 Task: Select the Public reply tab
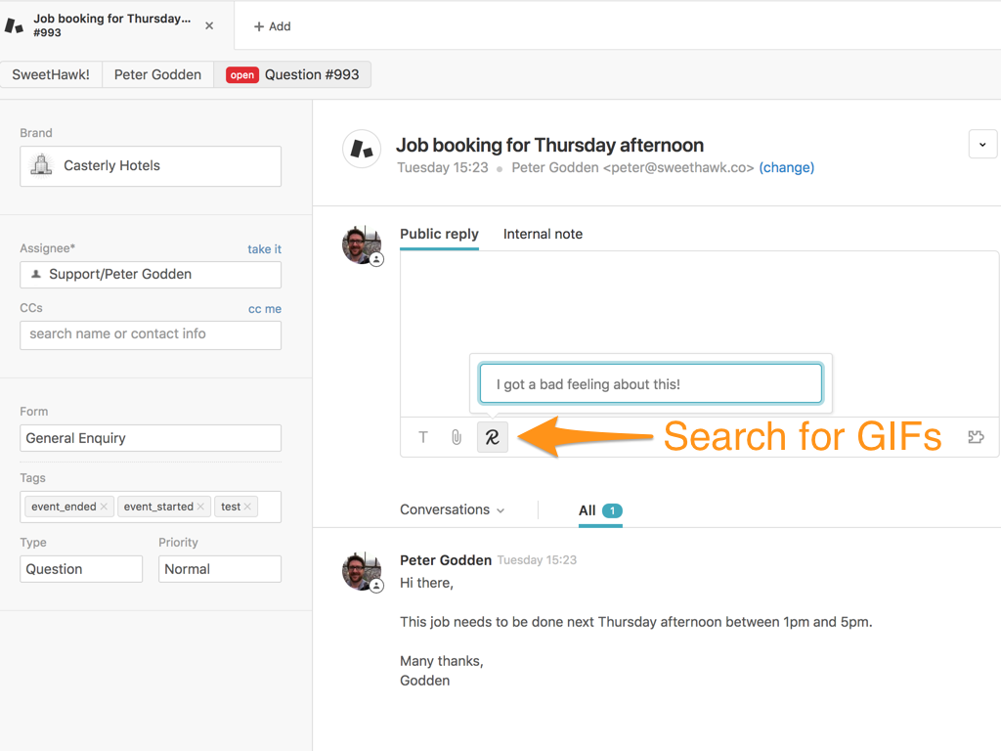pos(439,234)
